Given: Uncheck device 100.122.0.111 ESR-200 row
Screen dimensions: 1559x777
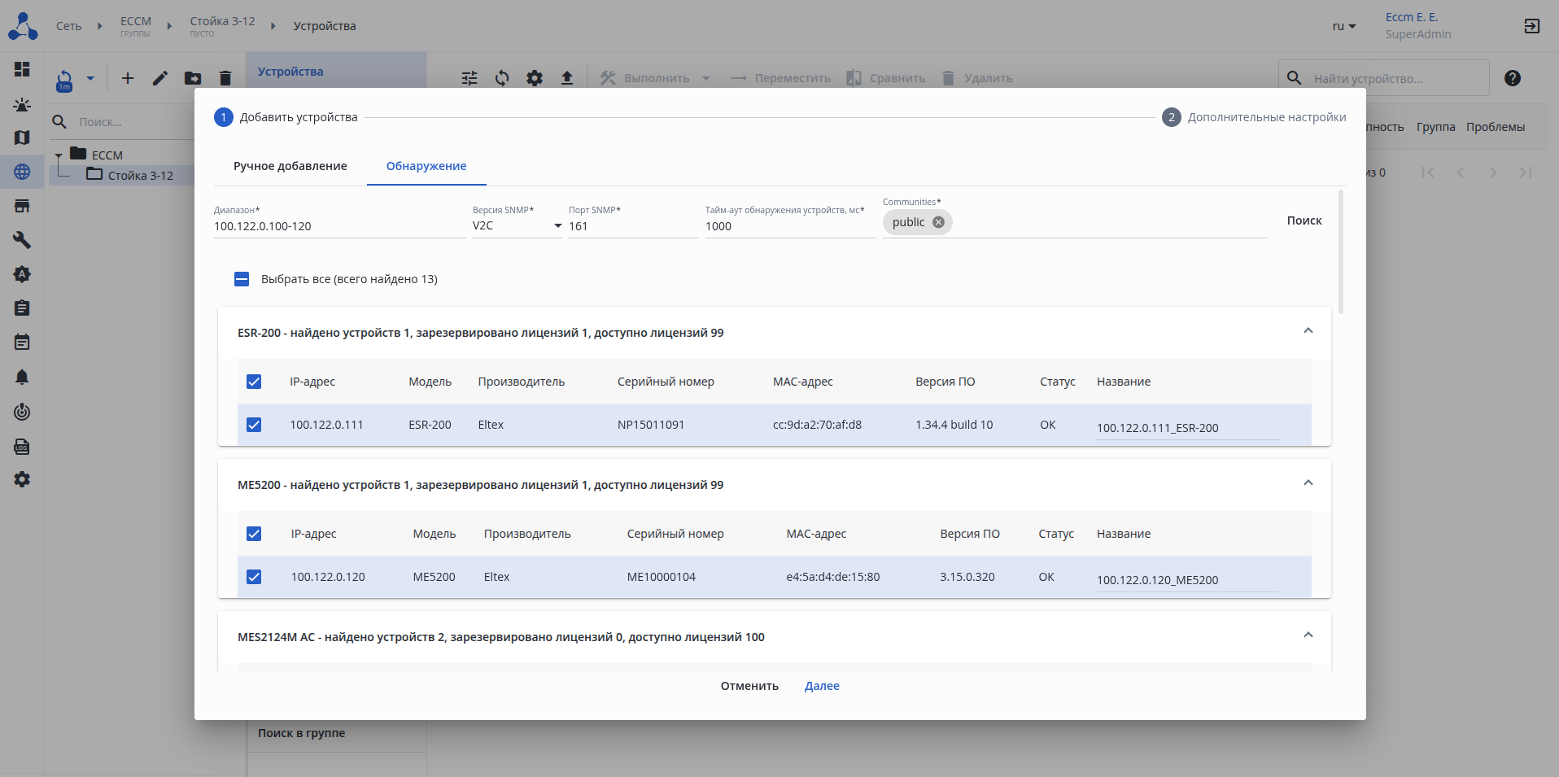Looking at the screenshot, I should [254, 425].
